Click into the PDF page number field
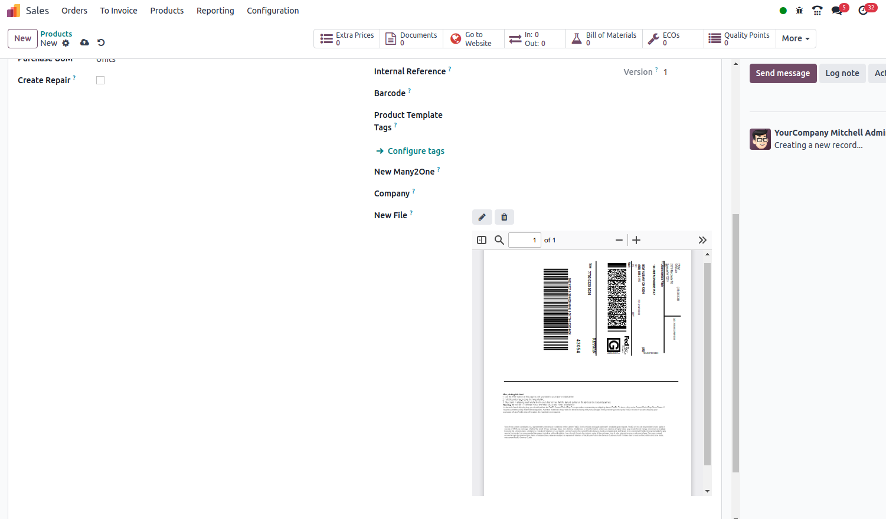Viewport: 886px width, 519px height. click(525, 240)
